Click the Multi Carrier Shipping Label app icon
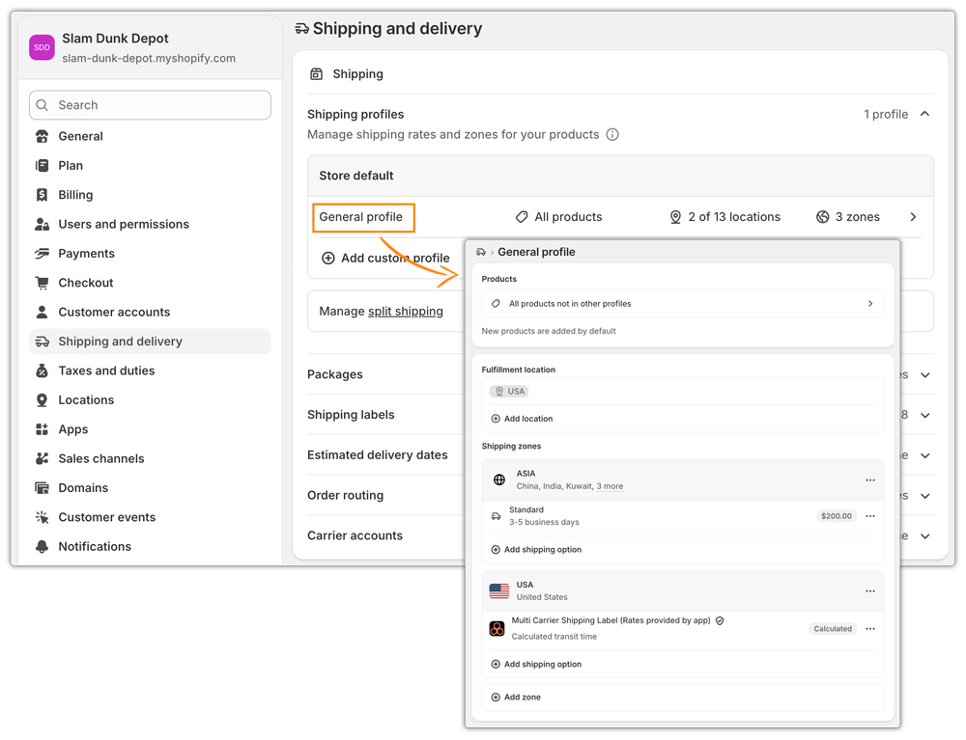The width and height of the screenshot is (966, 740). pos(497,629)
